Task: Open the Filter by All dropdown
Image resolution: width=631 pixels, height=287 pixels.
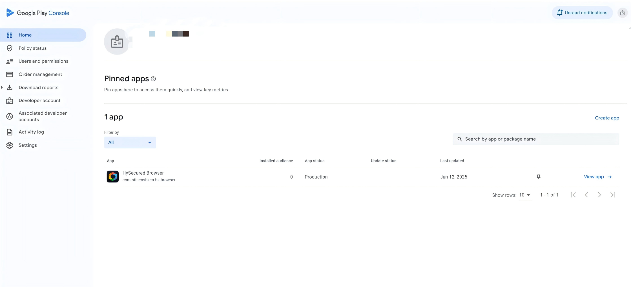Action: (x=130, y=143)
